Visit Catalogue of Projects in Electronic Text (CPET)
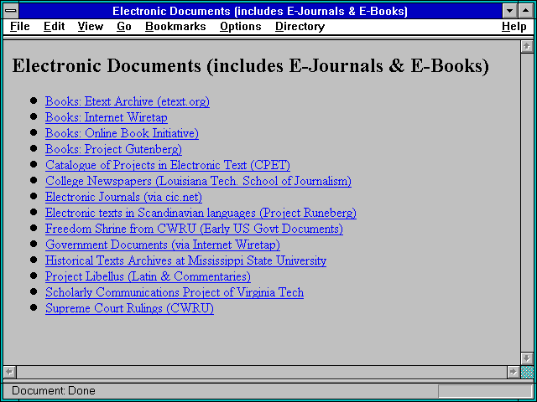The height and width of the screenshot is (402, 537). click(168, 165)
